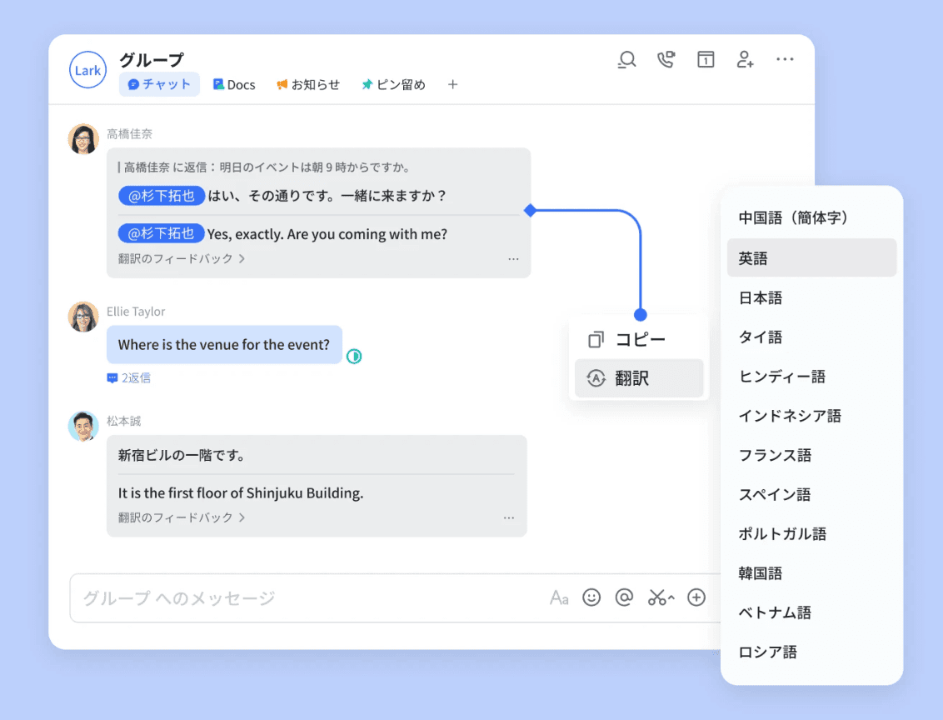Click the Lark group avatar
Screen dimensions: 943x720
tap(87, 70)
